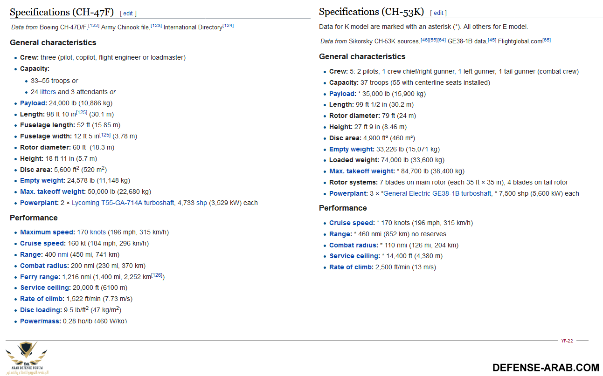The width and height of the screenshot is (603, 376).
Task: Open the Lycoming T55-GA-714A turboshaft link
Action: (x=123, y=203)
